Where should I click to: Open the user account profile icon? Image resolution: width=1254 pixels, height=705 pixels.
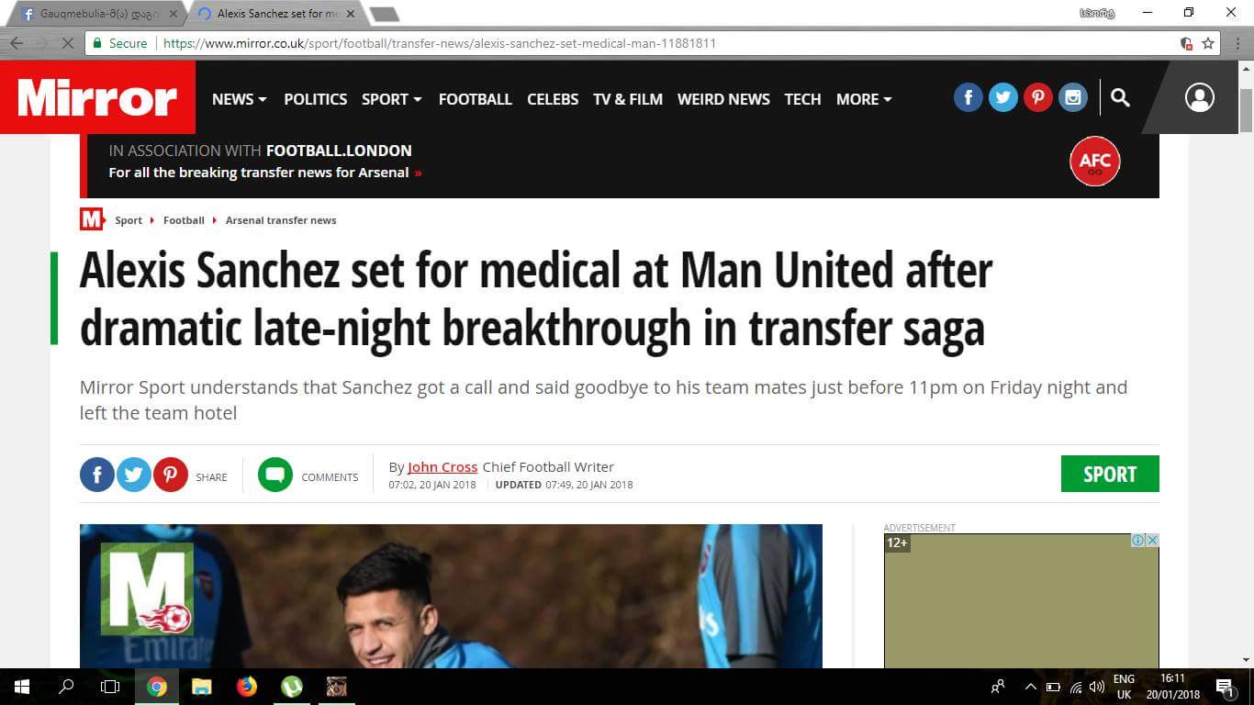[1200, 97]
